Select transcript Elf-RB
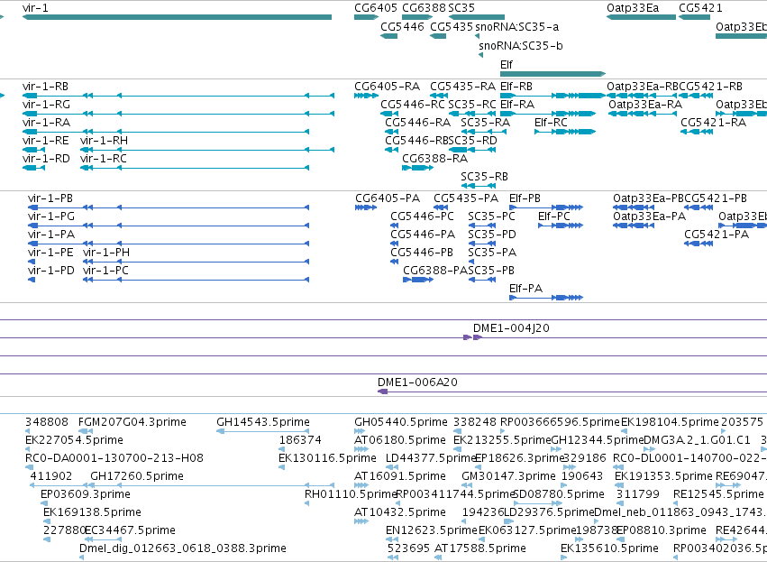The height and width of the screenshot is (562, 767). coord(552,96)
